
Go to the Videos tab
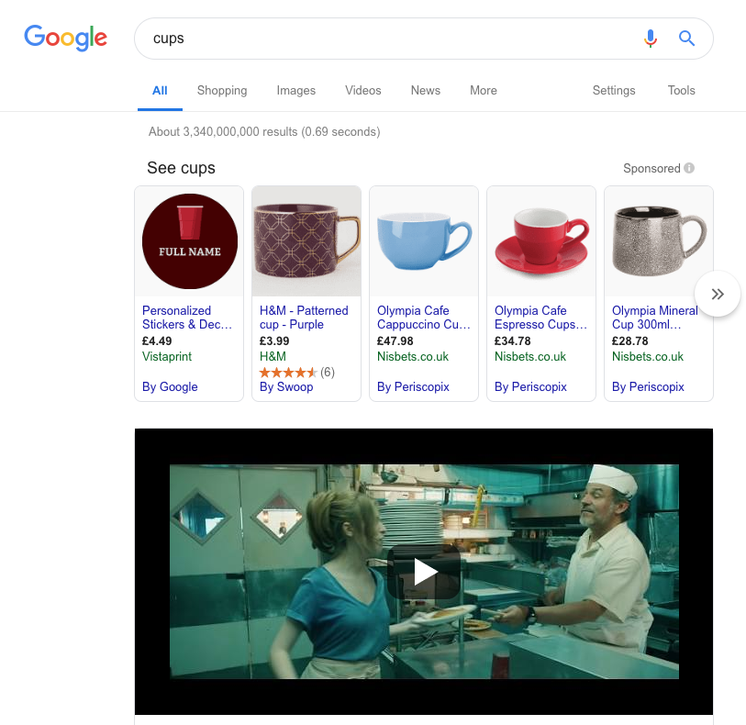(362, 91)
